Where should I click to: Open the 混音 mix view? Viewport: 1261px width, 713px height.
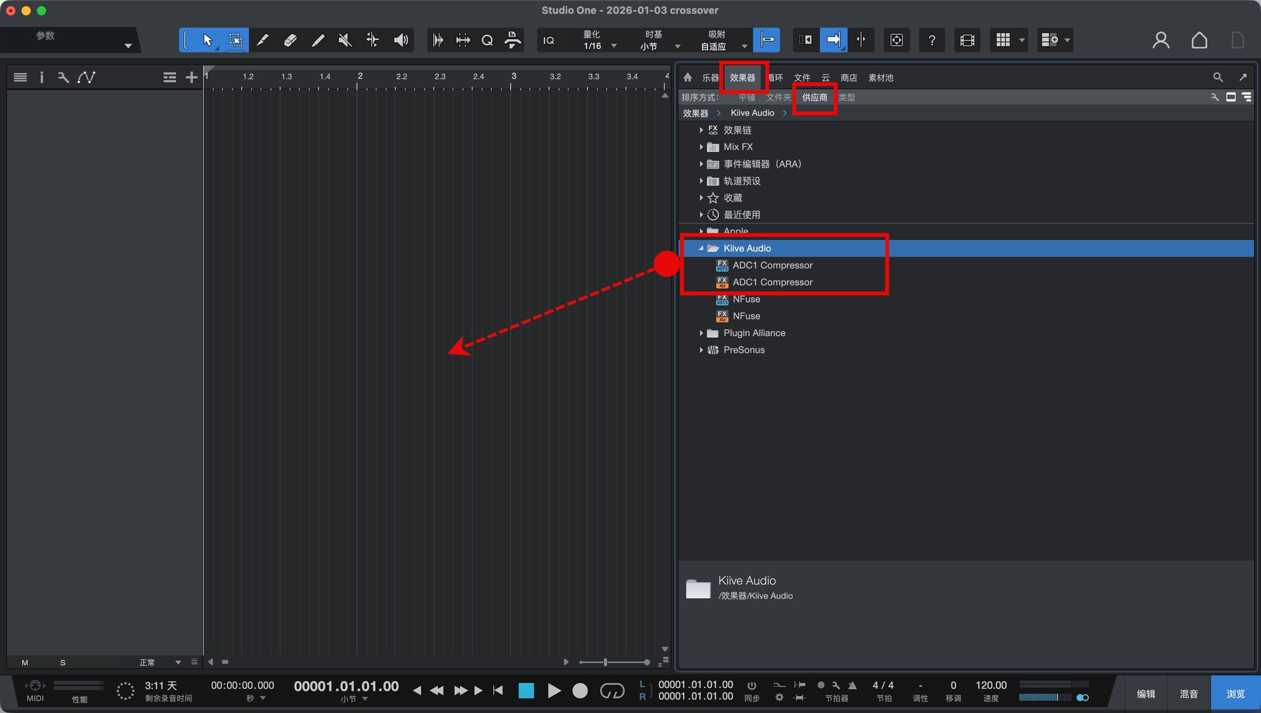[1188, 694]
